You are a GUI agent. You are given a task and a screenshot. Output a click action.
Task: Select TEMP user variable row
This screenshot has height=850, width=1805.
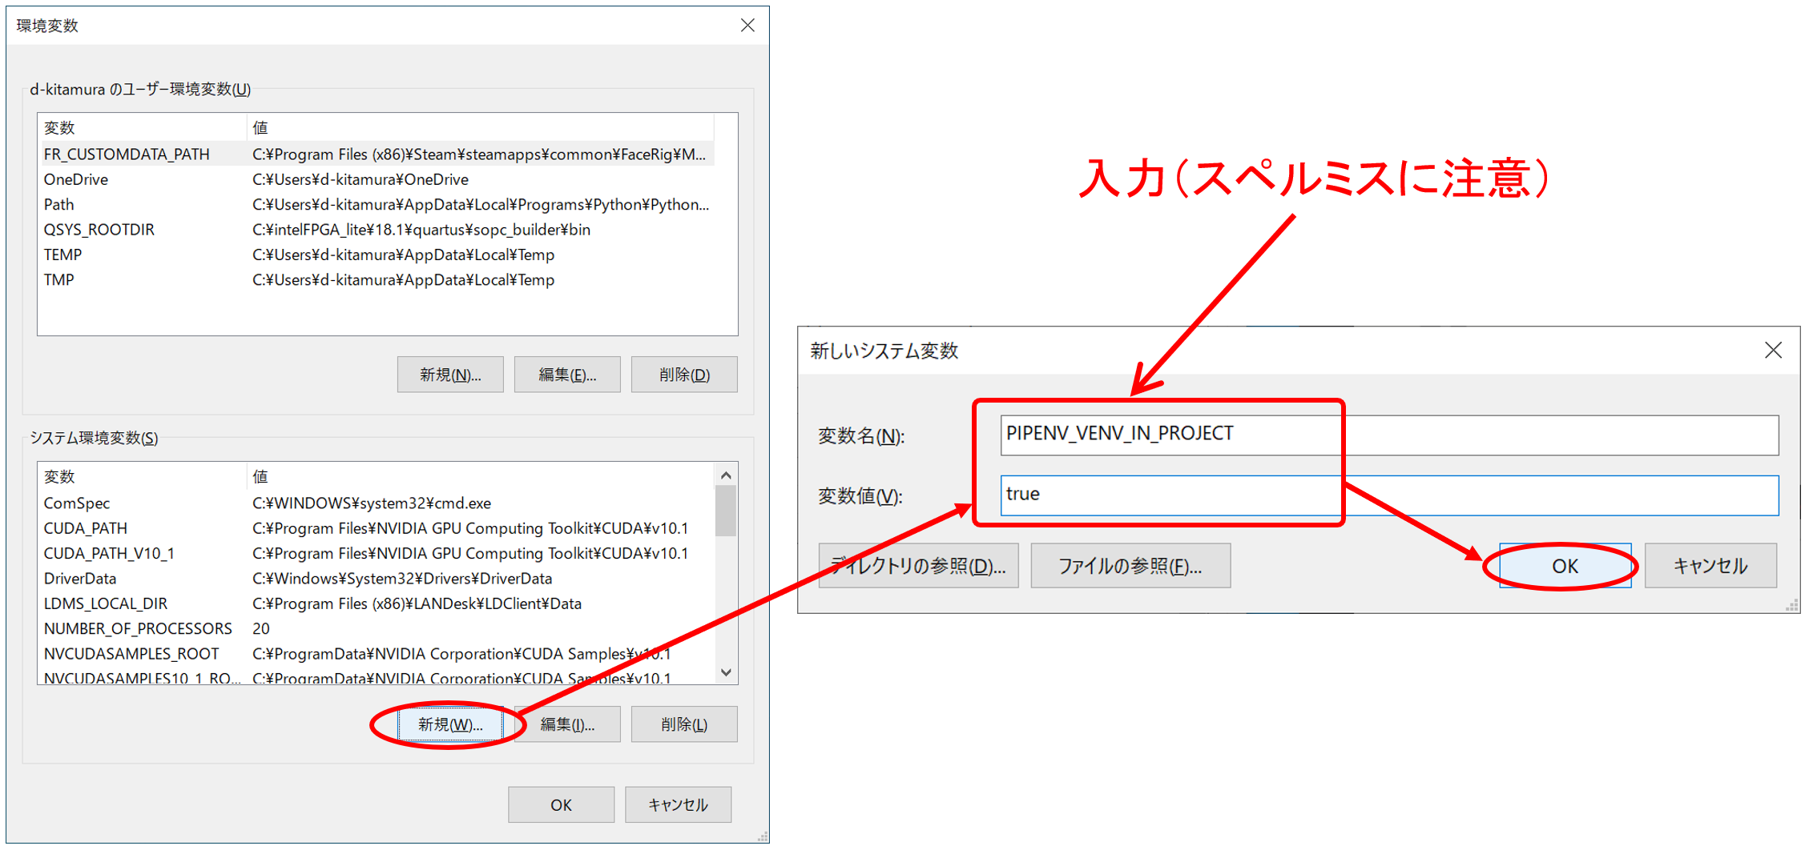(377, 255)
